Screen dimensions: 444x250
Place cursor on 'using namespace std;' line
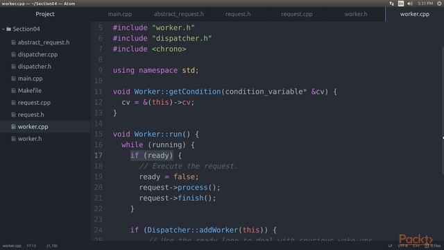[x=155, y=70]
